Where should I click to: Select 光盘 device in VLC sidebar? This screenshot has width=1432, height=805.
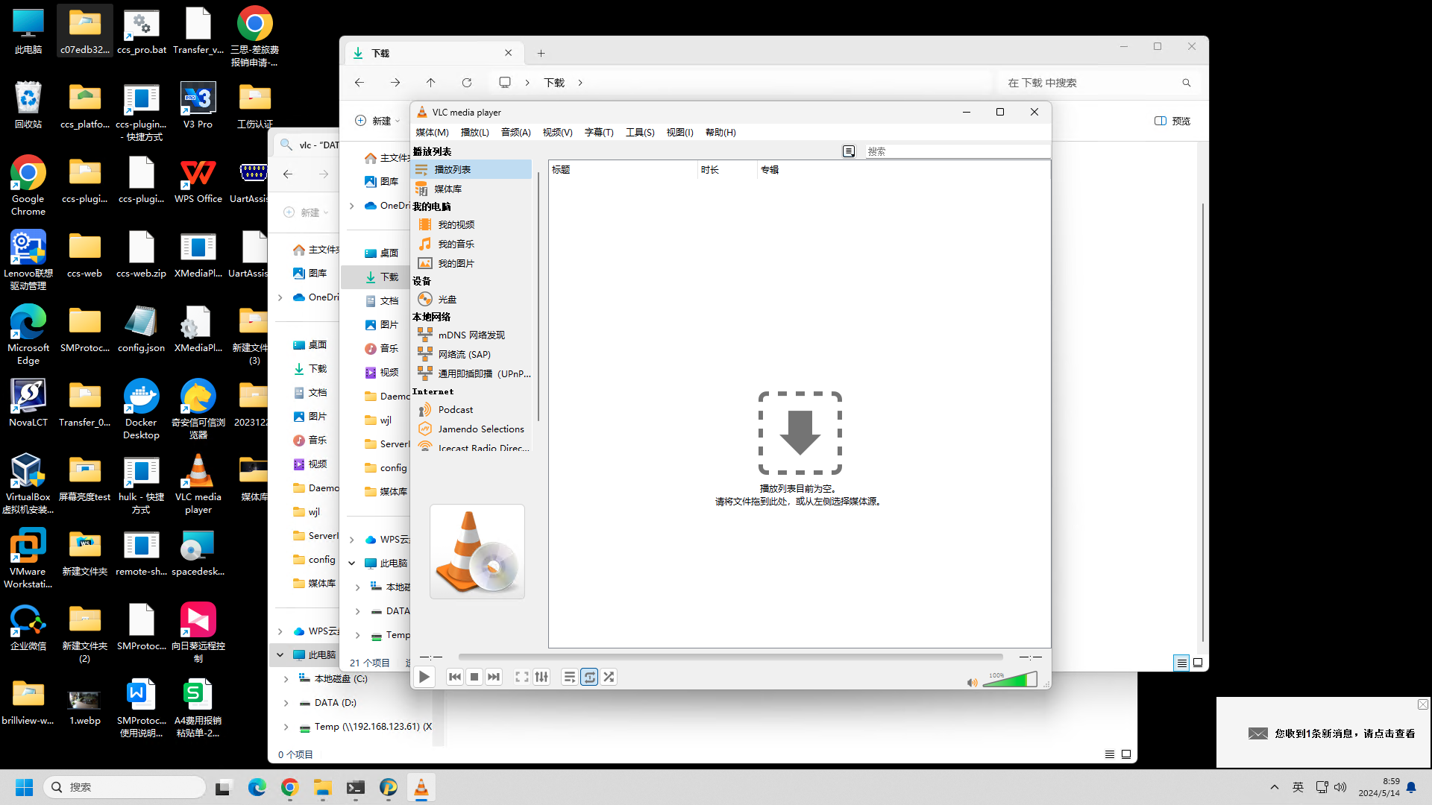[472, 299]
